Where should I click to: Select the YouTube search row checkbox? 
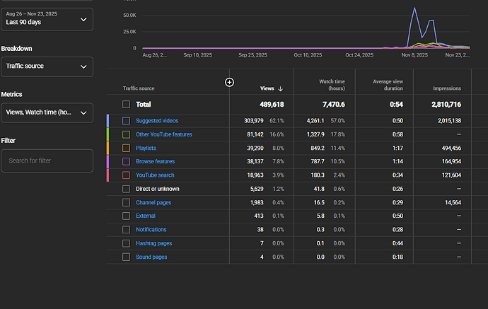click(x=126, y=175)
